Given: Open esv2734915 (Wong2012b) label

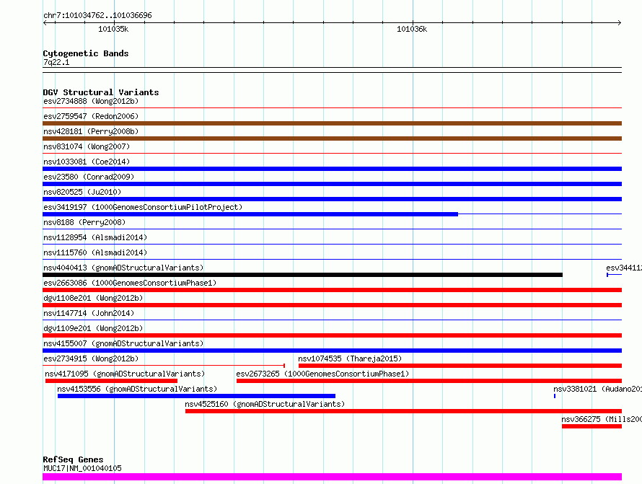Looking at the screenshot, I should [91, 358].
